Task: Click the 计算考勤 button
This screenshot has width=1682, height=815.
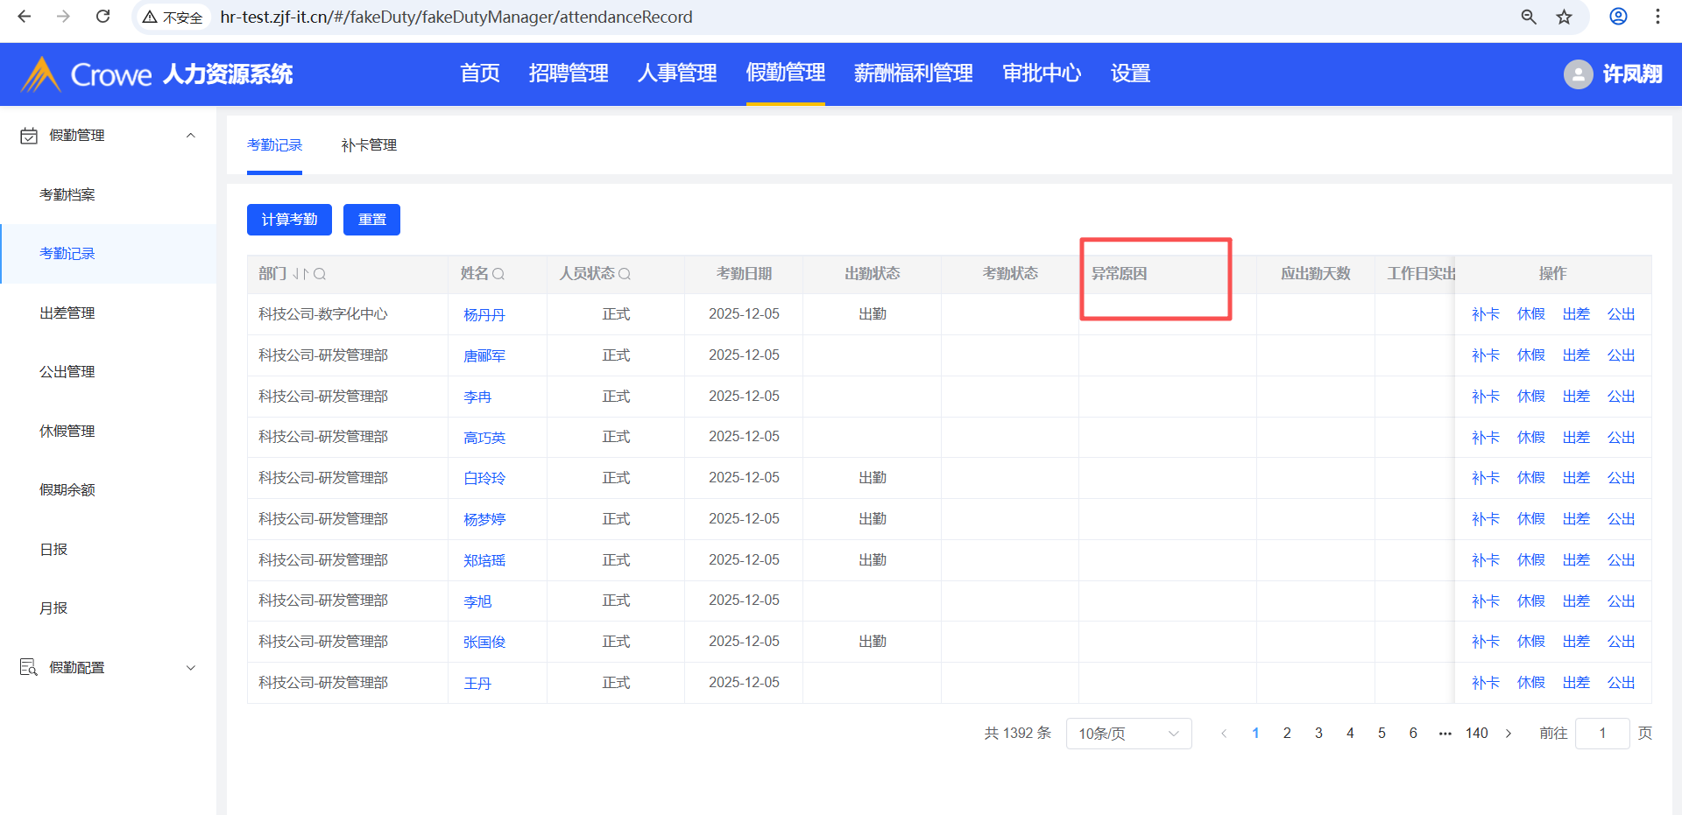Action: pyautogui.click(x=289, y=220)
